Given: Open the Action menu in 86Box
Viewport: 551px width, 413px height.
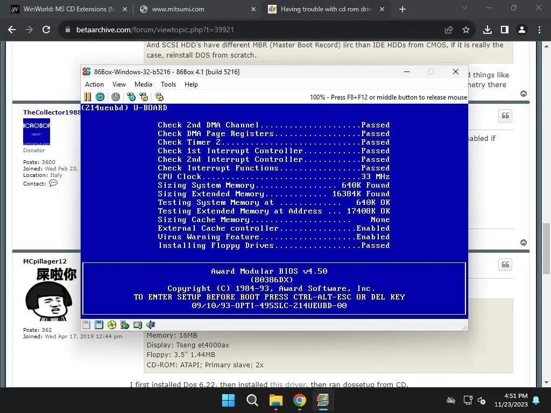Looking at the screenshot, I should [94, 84].
